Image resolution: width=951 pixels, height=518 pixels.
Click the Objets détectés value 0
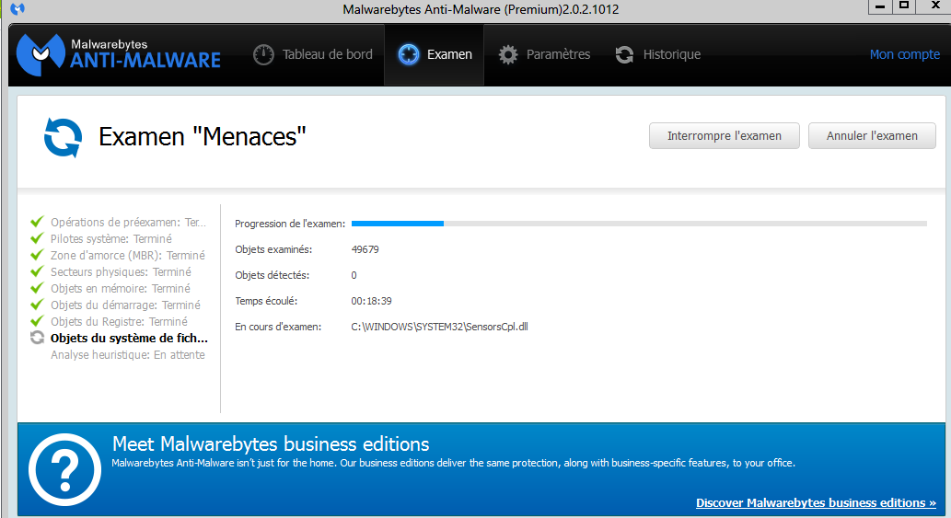(x=354, y=275)
